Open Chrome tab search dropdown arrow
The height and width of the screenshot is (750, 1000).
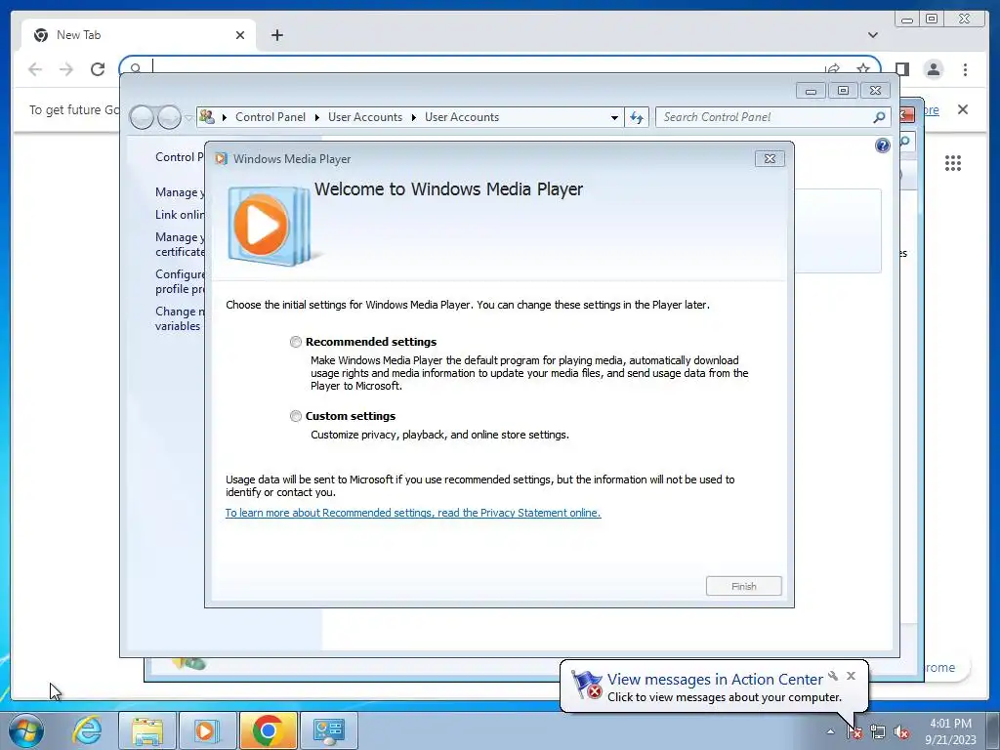coord(872,35)
